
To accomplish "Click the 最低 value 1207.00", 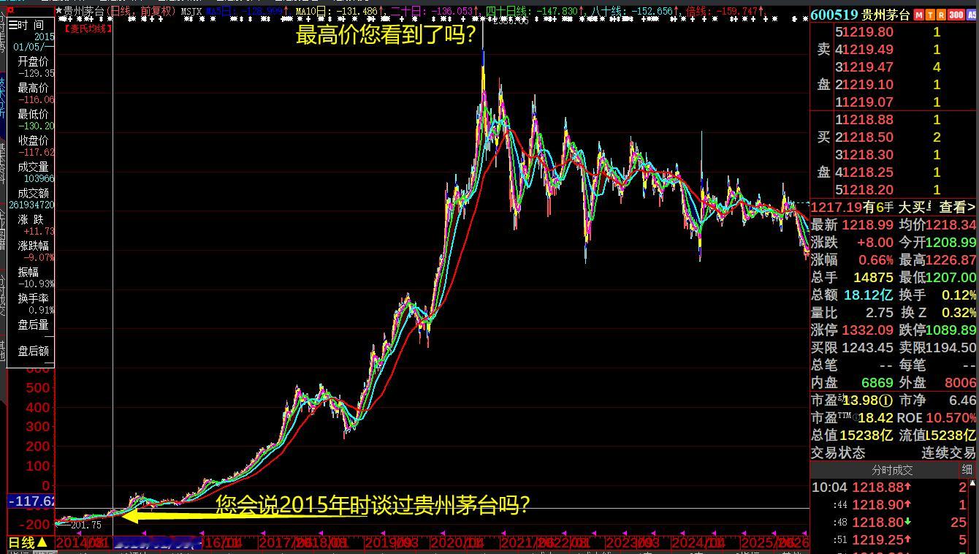I will pos(951,278).
